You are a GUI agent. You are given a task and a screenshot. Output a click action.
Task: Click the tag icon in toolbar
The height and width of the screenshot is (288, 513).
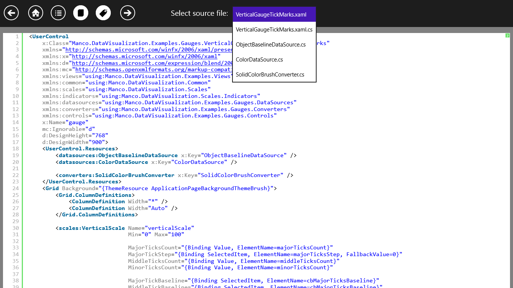(103, 13)
